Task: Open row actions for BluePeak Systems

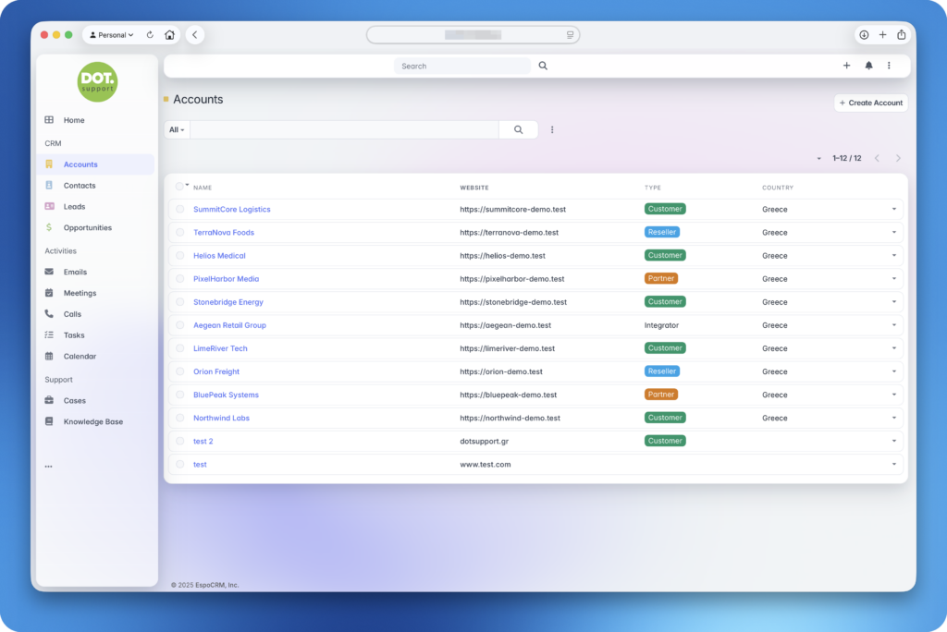Action: point(894,395)
